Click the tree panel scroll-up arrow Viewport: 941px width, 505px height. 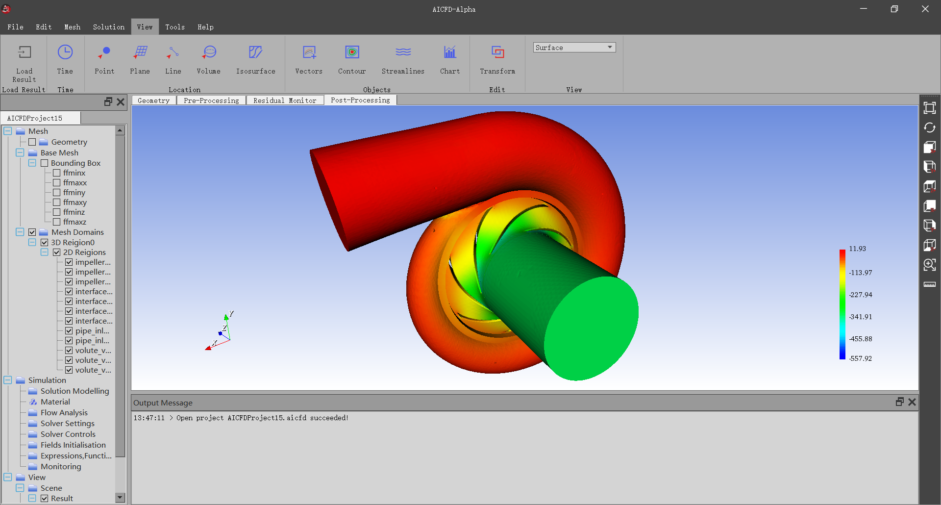[x=120, y=130]
